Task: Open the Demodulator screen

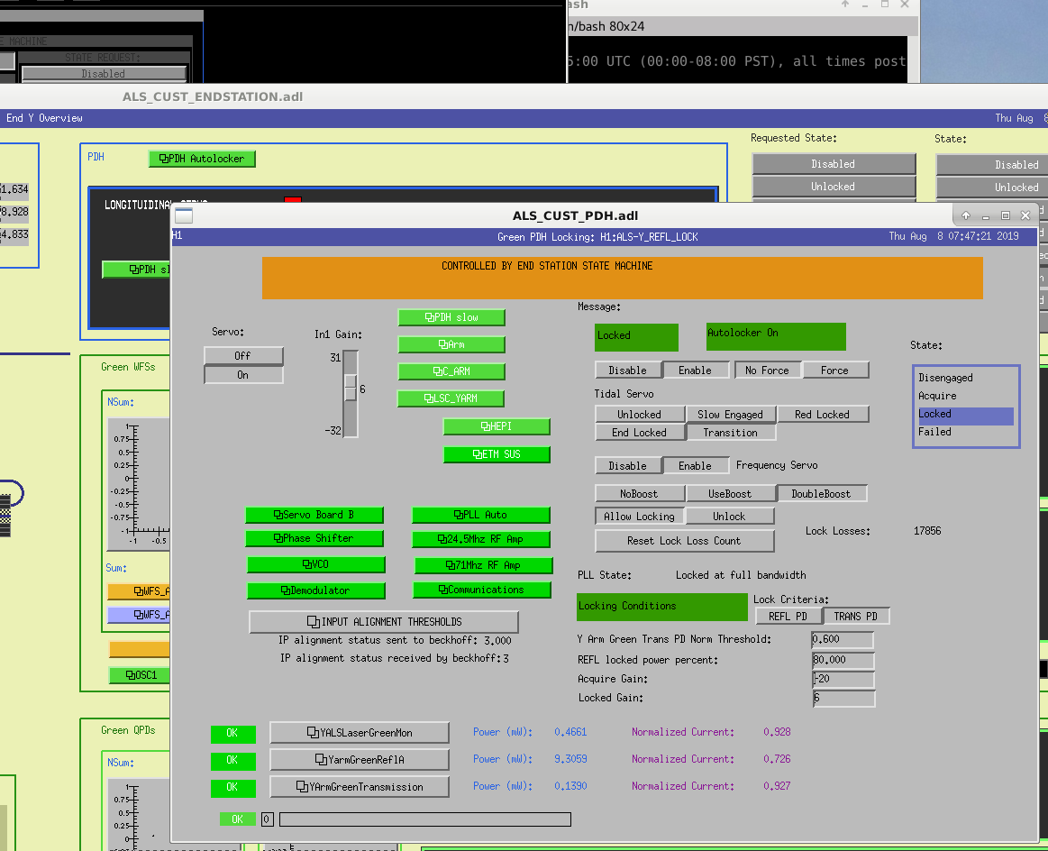Action: pos(316,590)
